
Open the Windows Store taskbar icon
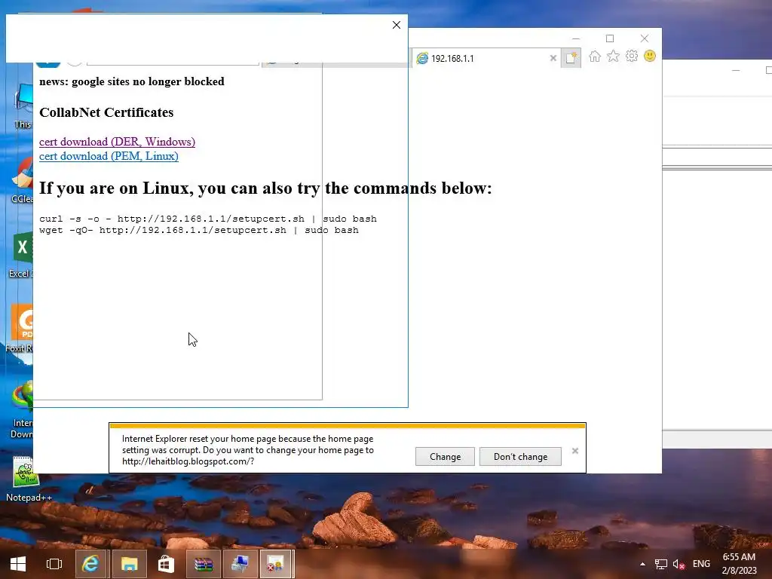pyautogui.click(x=166, y=564)
